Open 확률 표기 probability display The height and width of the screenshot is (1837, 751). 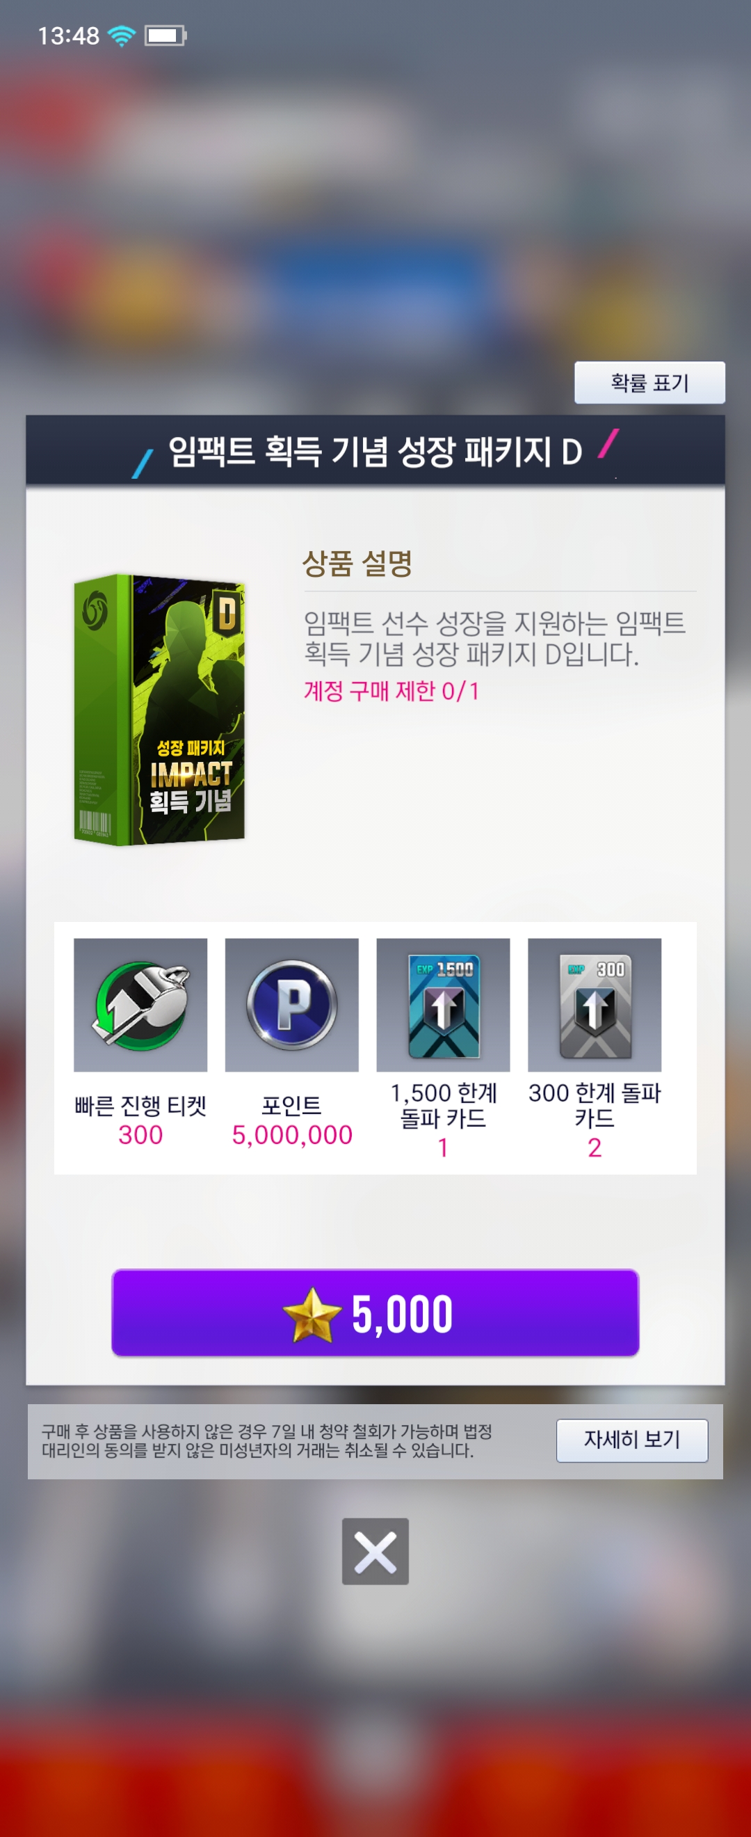[x=649, y=383]
